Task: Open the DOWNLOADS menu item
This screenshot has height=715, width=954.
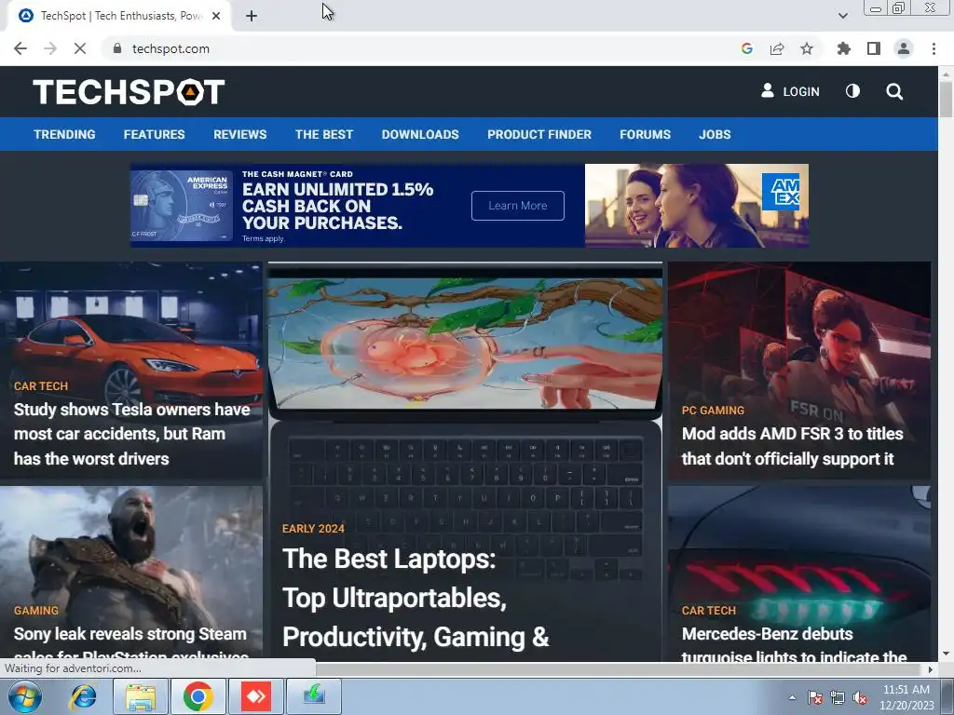Action: pyautogui.click(x=420, y=134)
